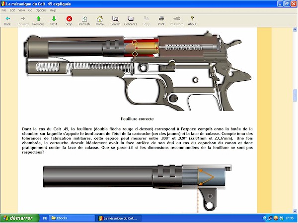Image resolution: width=298 pixels, height=223 pixels.
Task: Click the scrollbar up arrow
Action: (295, 29)
